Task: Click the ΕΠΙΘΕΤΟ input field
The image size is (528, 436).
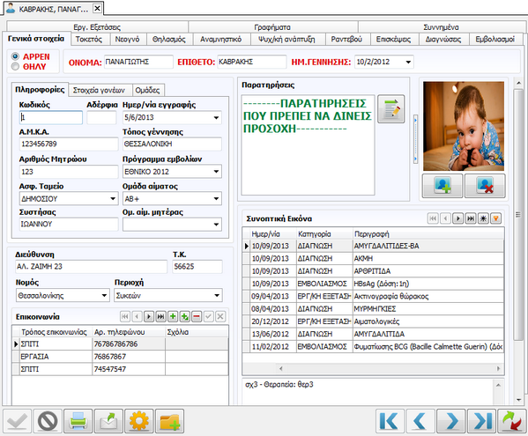Action: click(251, 62)
